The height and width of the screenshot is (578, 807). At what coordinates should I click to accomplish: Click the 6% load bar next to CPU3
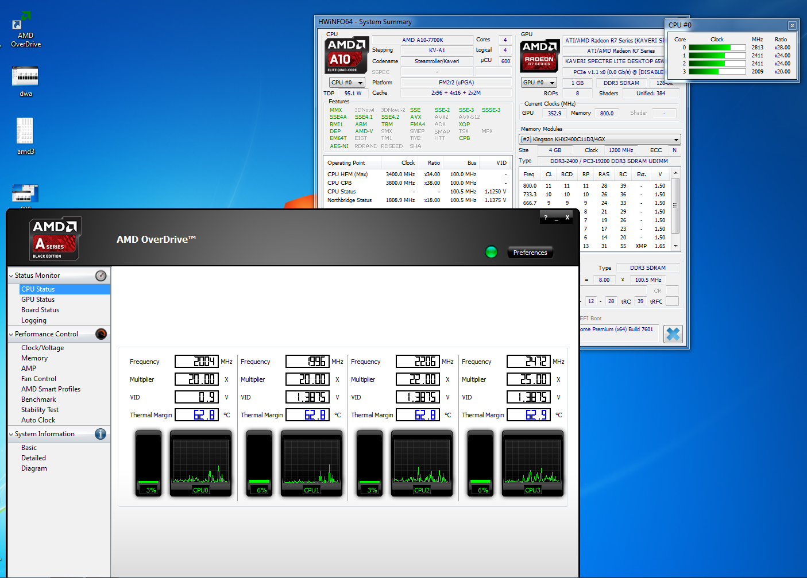481,463
